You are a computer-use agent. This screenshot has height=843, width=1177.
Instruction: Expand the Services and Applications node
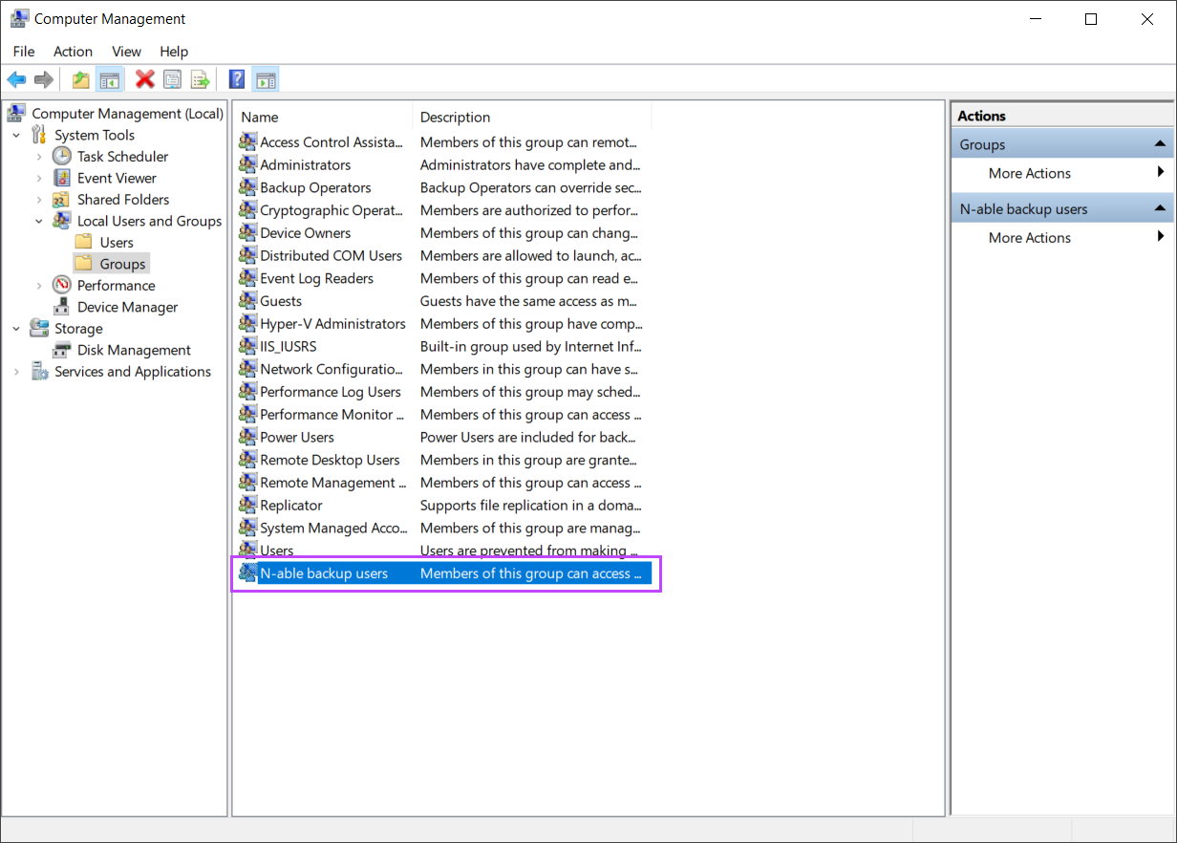[x=16, y=372]
